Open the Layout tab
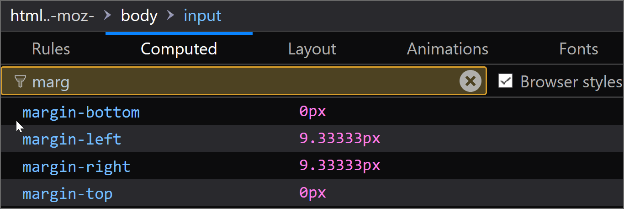 [312, 49]
